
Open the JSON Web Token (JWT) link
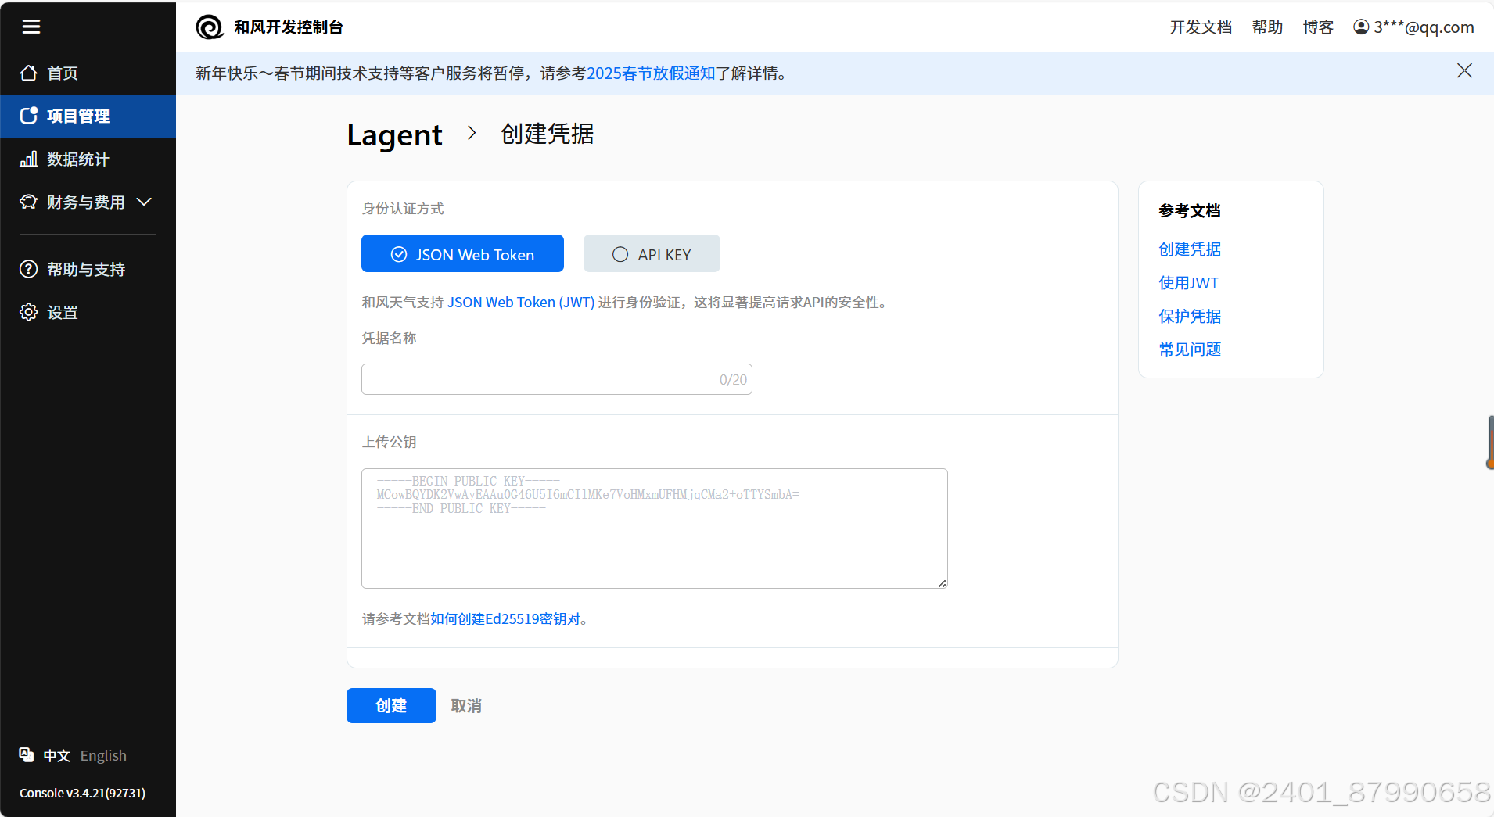[521, 302]
